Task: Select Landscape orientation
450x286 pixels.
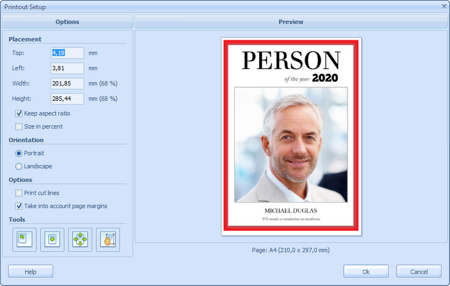Action: (x=19, y=166)
